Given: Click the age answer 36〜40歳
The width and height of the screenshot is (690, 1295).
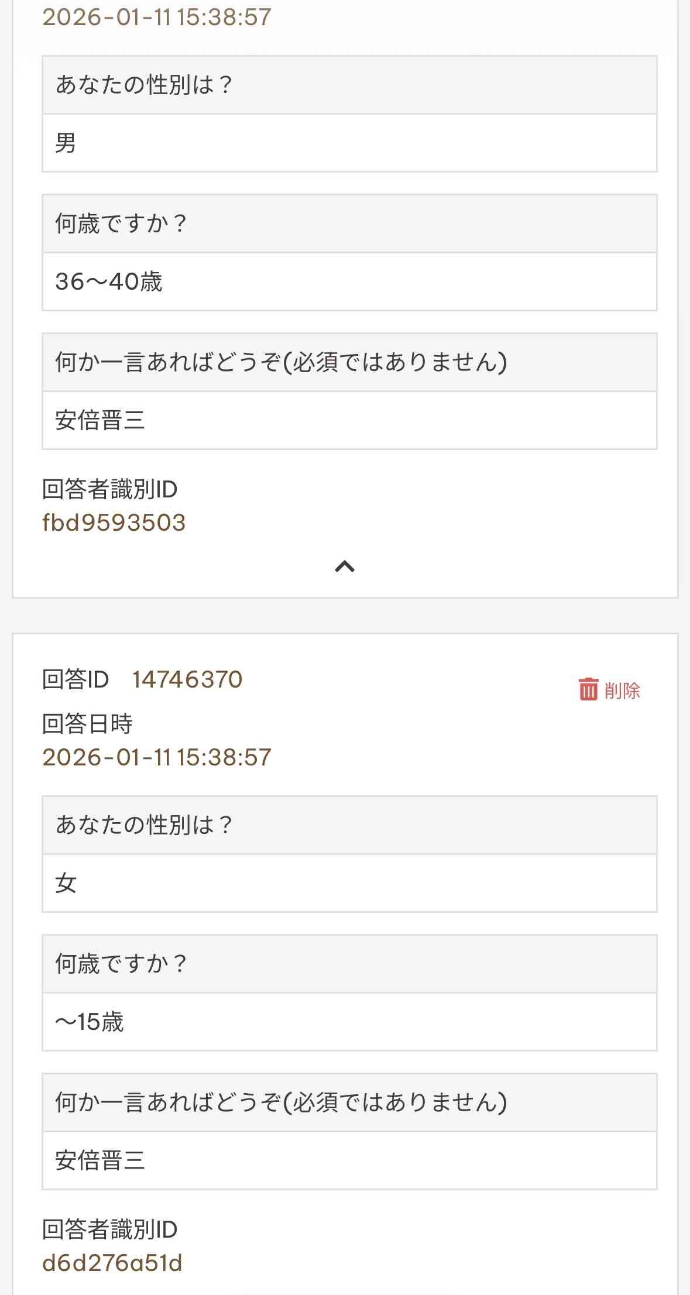Looking at the screenshot, I should pyautogui.click(x=109, y=281).
